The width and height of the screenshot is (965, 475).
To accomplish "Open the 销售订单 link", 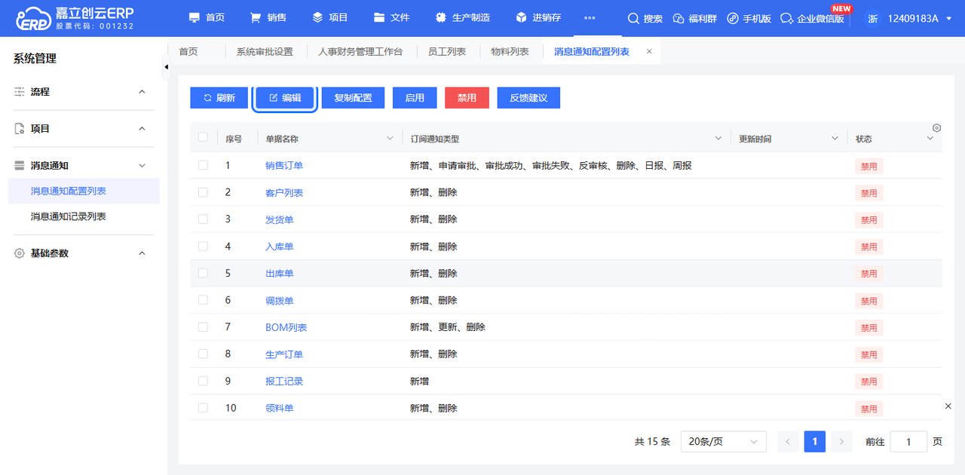I will [x=284, y=165].
